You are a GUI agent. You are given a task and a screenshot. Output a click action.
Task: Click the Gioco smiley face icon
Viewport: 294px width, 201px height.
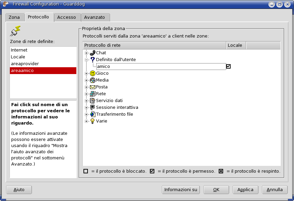tap(92, 73)
